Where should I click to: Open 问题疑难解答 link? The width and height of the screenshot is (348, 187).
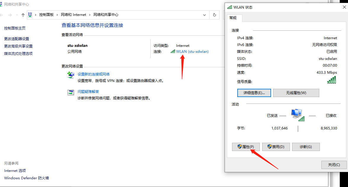(x=88, y=92)
